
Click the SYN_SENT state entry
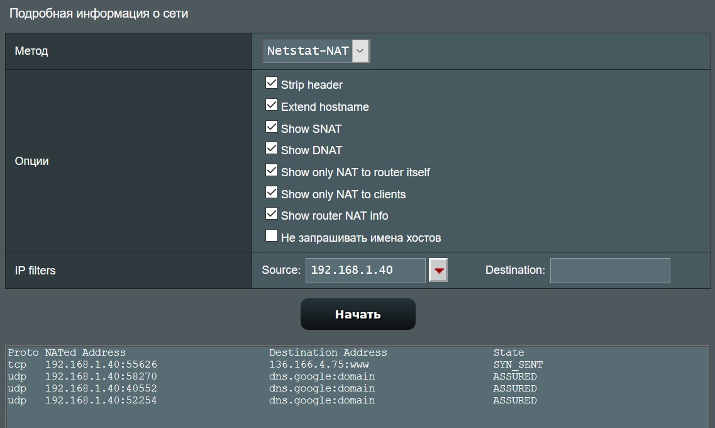click(518, 364)
